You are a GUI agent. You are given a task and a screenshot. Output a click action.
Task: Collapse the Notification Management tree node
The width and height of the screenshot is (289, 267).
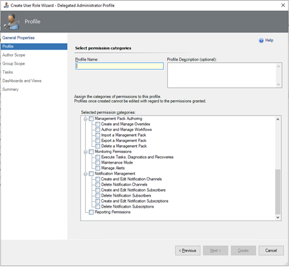[85, 173]
